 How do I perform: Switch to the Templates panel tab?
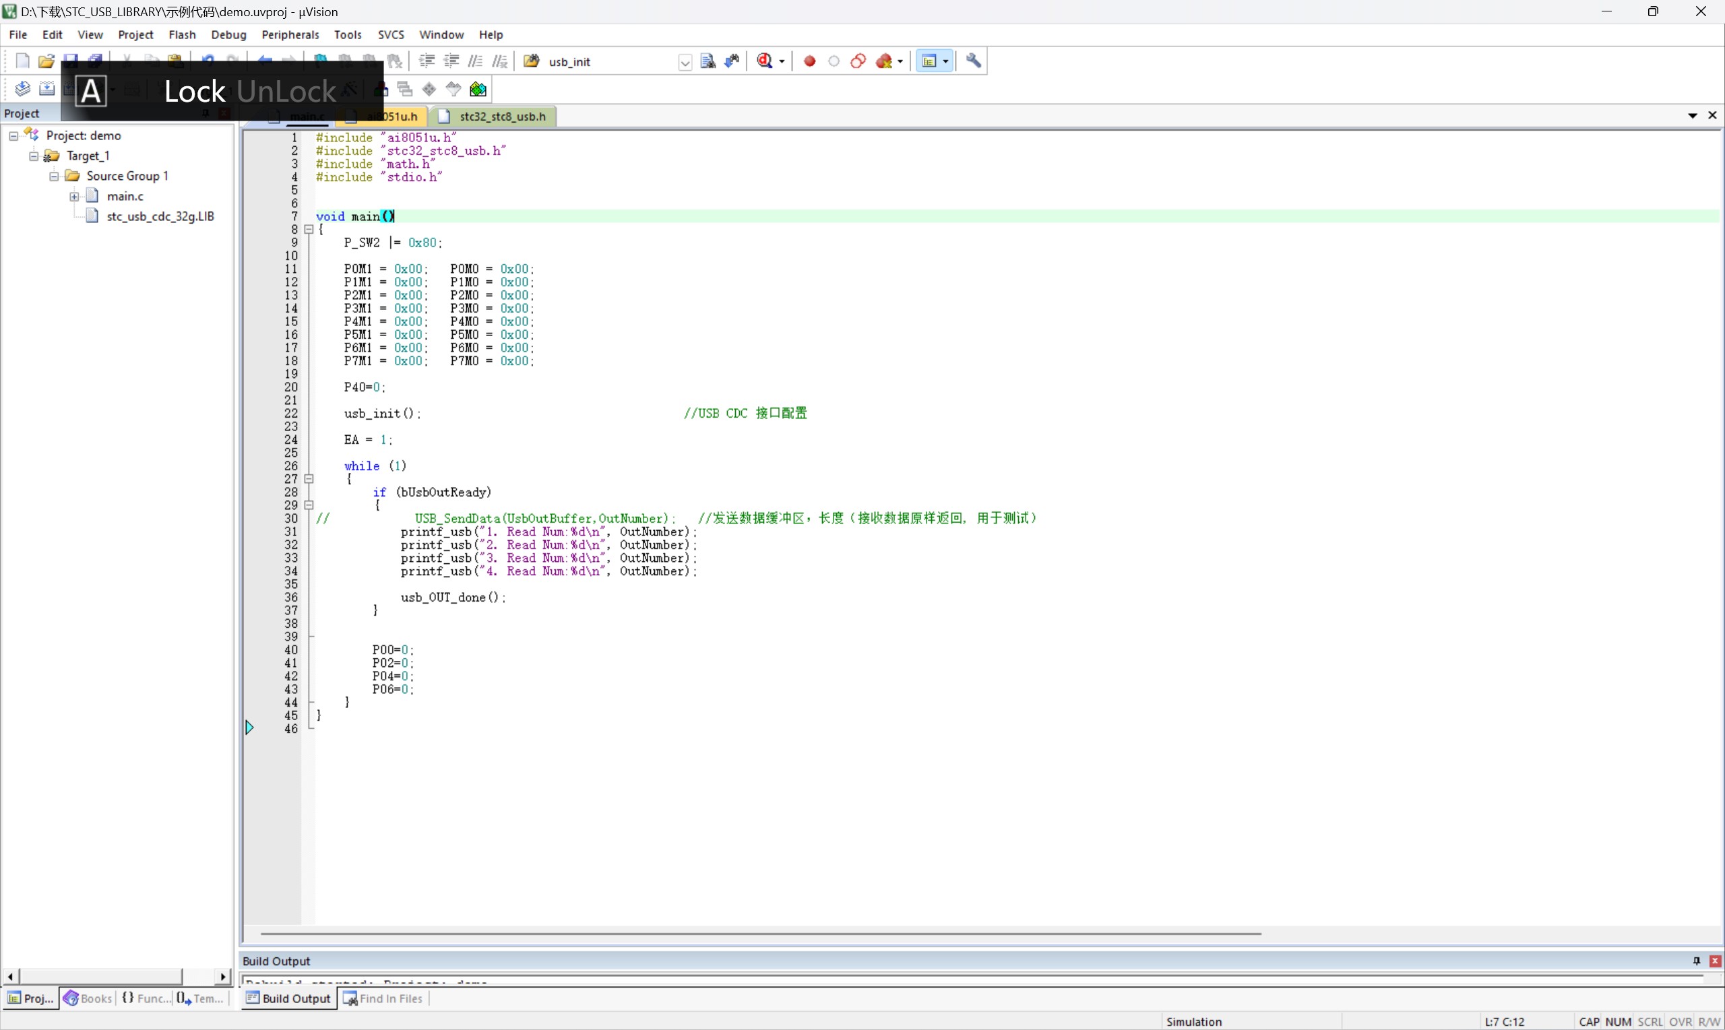click(x=201, y=998)
